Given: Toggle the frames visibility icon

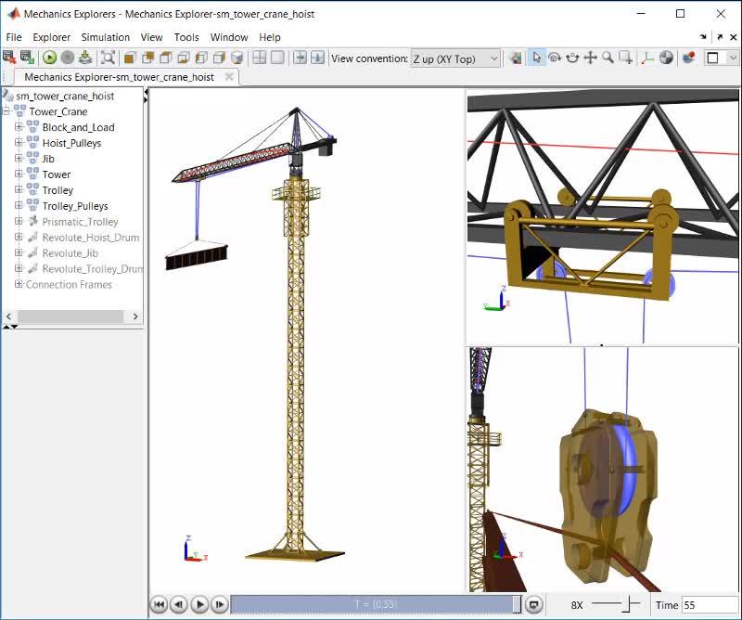Looking at the screenshot, I should tap(648, 58).
